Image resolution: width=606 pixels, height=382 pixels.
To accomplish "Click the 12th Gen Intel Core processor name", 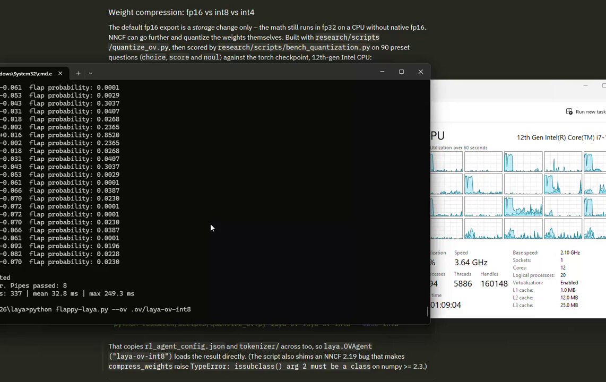I will 561,137.
